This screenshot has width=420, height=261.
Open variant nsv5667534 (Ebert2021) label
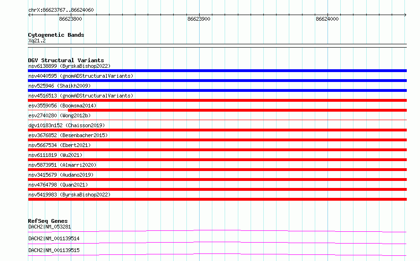59,145
